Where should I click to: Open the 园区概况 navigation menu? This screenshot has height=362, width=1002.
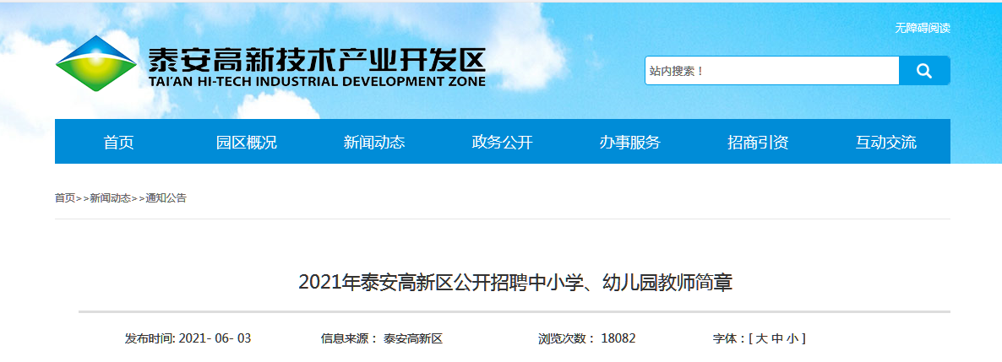point(247,142)
